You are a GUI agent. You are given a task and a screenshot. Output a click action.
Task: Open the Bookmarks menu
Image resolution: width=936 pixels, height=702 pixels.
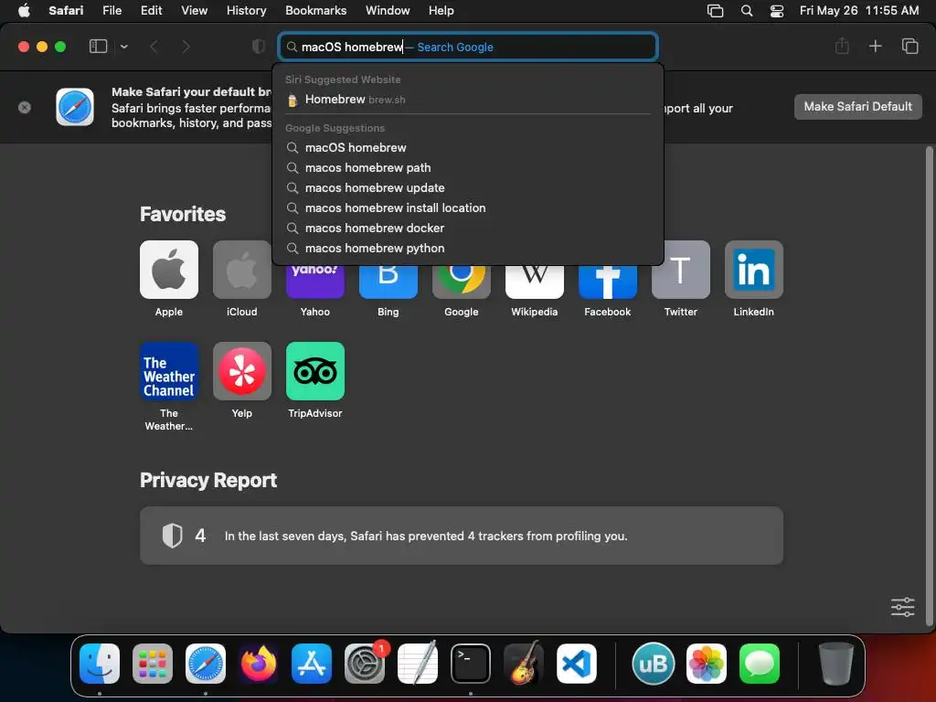[x=315, y=11]
